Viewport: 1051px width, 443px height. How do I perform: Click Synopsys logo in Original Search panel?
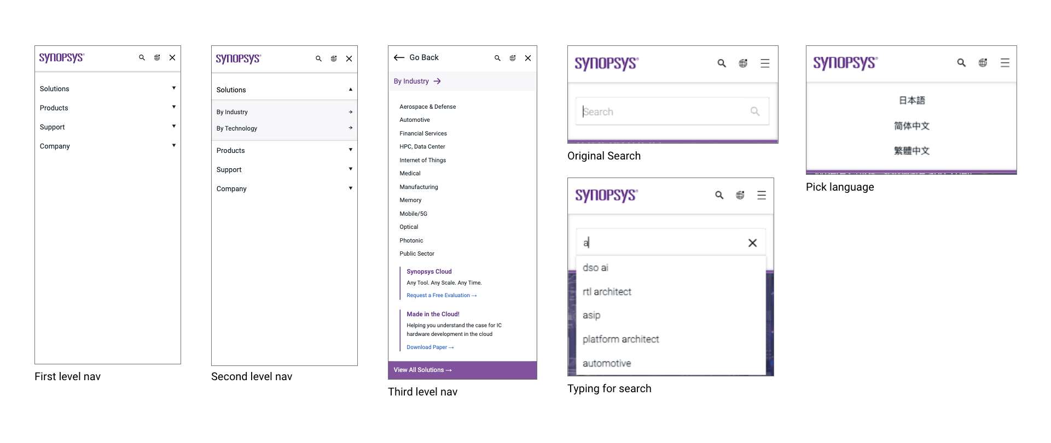(606, 63)
